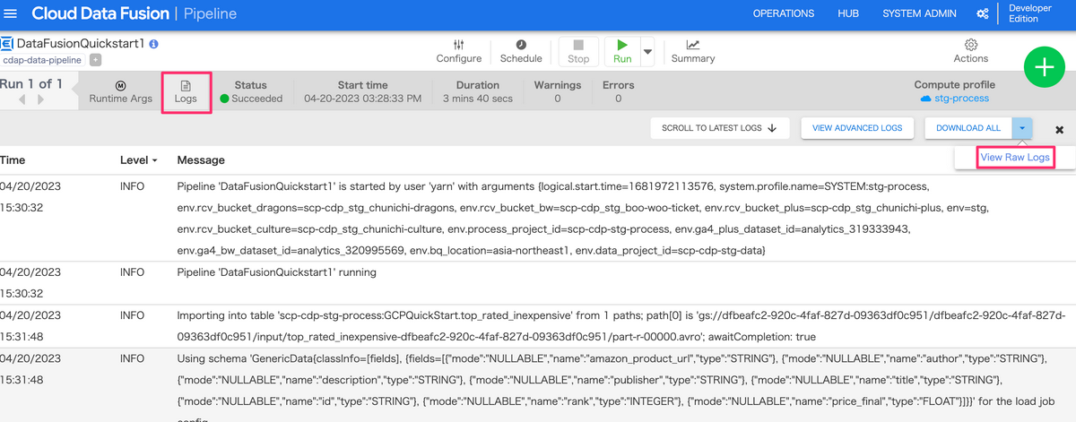The image size is (1076, 422).
Task: Click the DOWNLOAD ALL button
Action: point(968,128)
